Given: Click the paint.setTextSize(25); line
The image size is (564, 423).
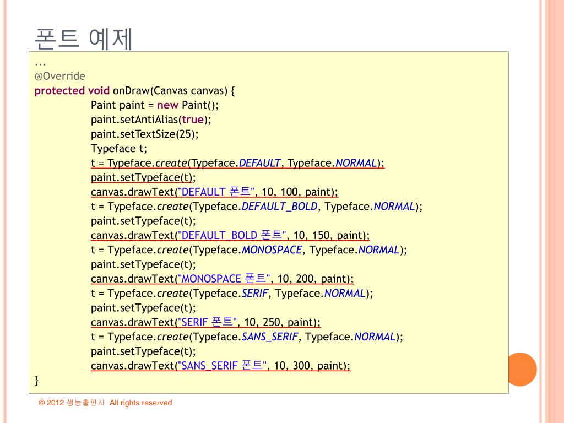Looking at the screenshot, I should [145, 134].
